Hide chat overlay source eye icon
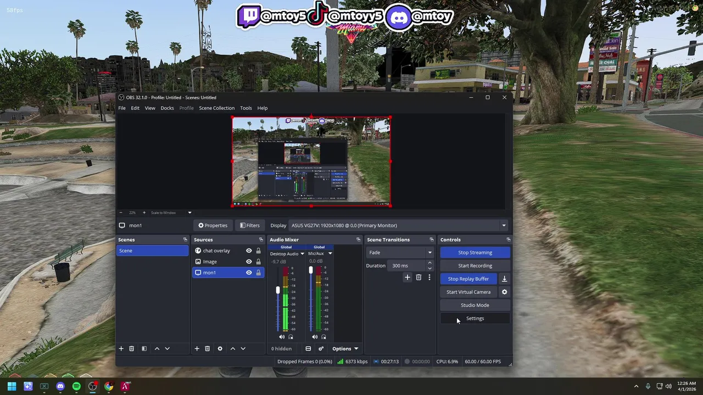 point(249,251)
